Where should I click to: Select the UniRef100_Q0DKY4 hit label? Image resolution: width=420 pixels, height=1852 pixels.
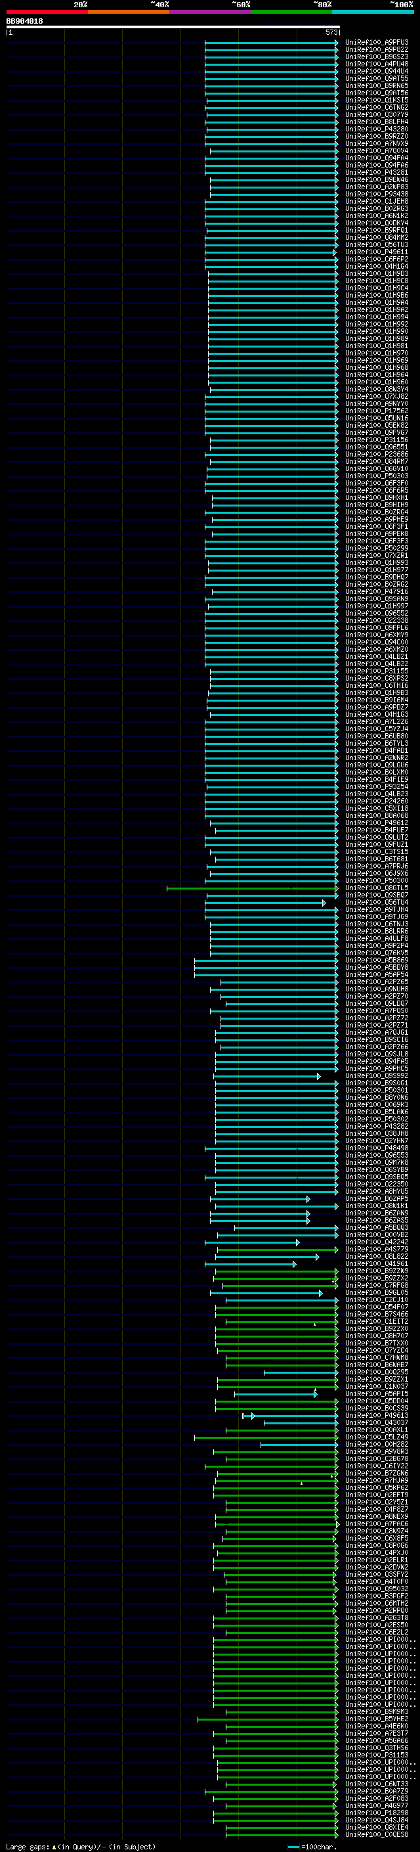point(377,223)
